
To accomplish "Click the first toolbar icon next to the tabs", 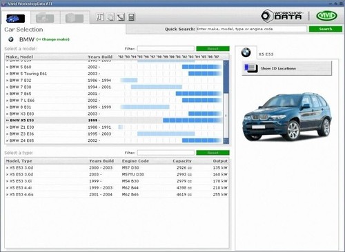I will pyautogui.click(x=100, y=17).
